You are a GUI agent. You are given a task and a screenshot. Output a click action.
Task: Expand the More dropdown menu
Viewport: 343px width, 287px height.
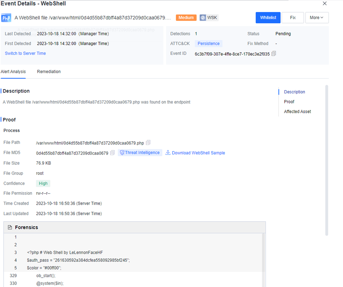coord(317,18)
